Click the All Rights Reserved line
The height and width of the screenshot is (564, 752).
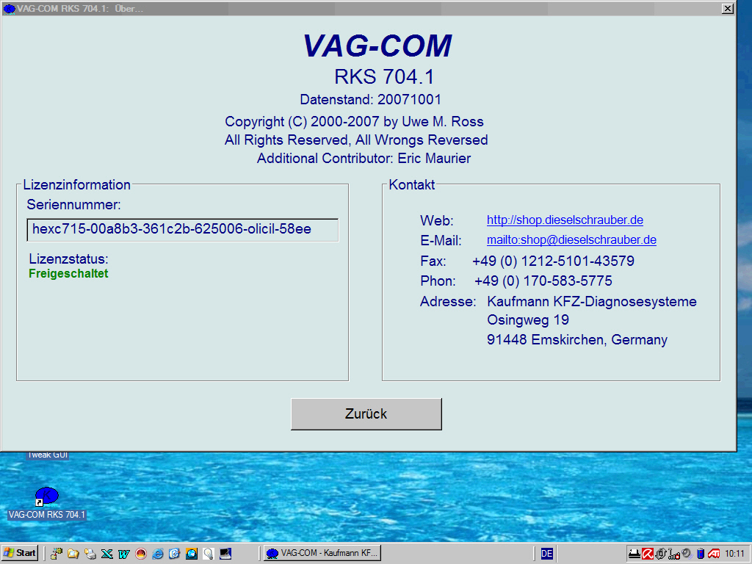tap(356, 140)
